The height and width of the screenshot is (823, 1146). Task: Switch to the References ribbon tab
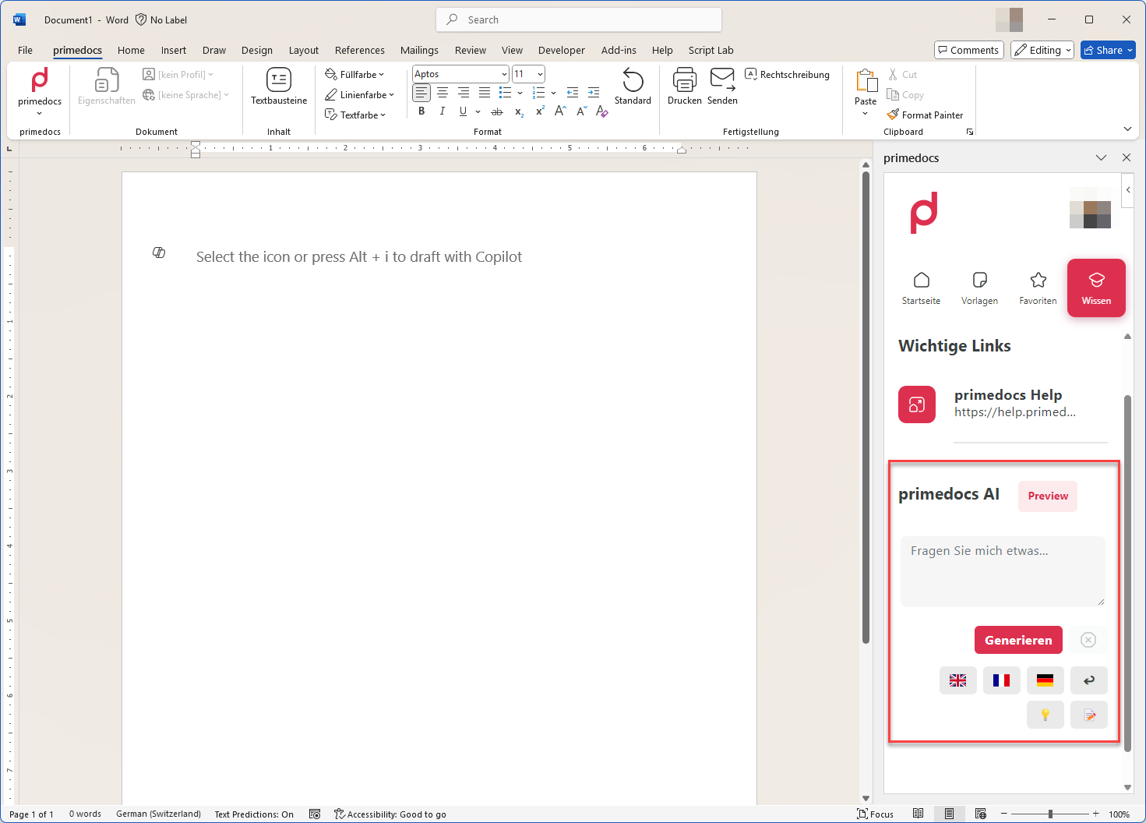(x=359, y=50)
